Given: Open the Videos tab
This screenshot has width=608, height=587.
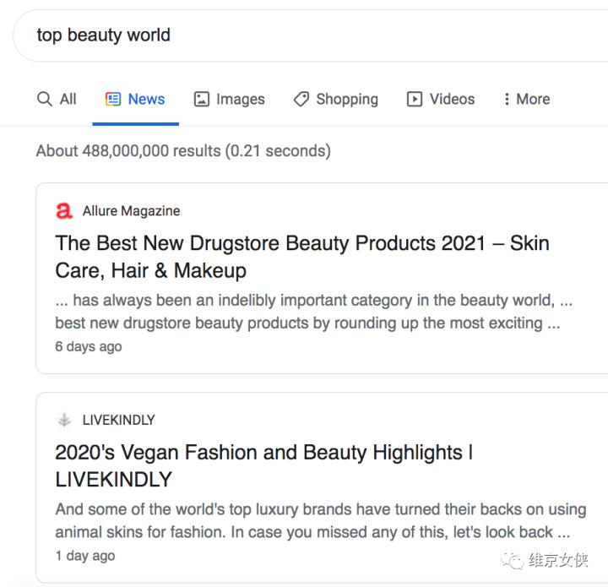Looking at the screenshot, I should pyautogui.click(x=441, y=100).
